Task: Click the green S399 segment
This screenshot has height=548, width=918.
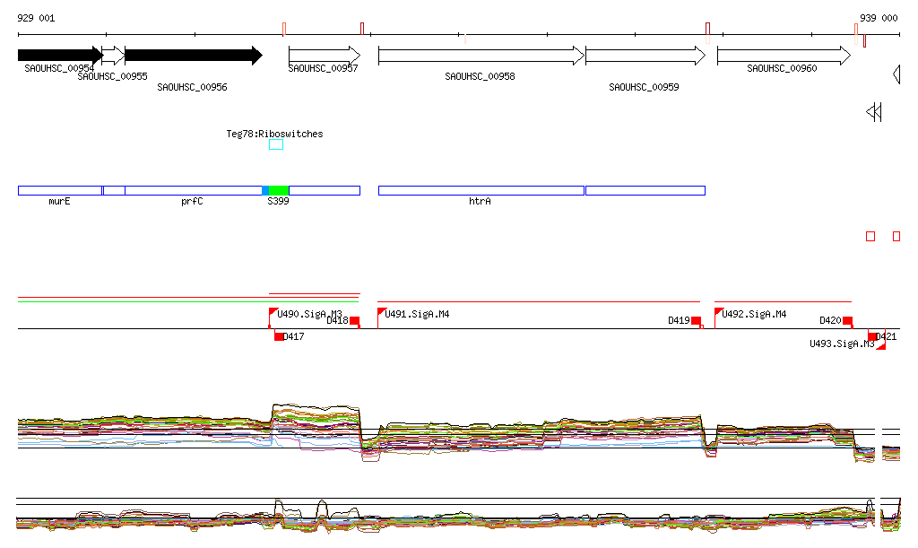Action: coord(279,190)
